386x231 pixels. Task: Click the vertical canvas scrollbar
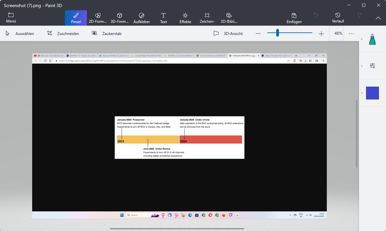point(356,133)
